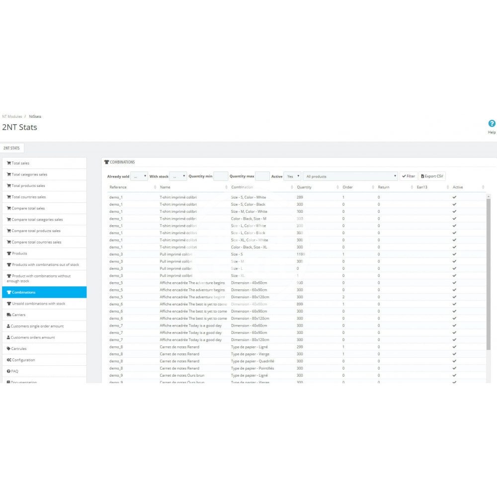Viewport: 497px width, 497px height.
Task: Sort table by Combination column arrows
Action: 292,187
